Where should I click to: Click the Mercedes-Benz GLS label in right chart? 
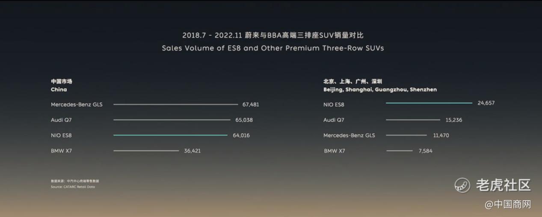click(x=349, y=135)
